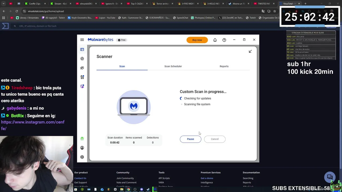Open Photopea bookmark
342x192 pixels.
203,18
